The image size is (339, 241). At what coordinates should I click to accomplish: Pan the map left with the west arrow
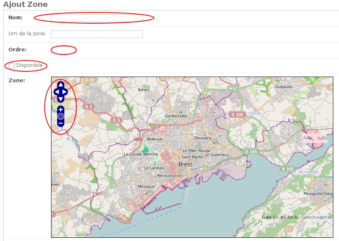tap(56, 92)
